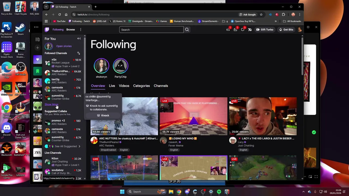
Task: Click the Knock button
Action: [x=103, y=115]
